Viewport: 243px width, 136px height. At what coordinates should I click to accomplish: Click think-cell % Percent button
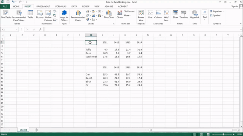[x=130, y=11]
